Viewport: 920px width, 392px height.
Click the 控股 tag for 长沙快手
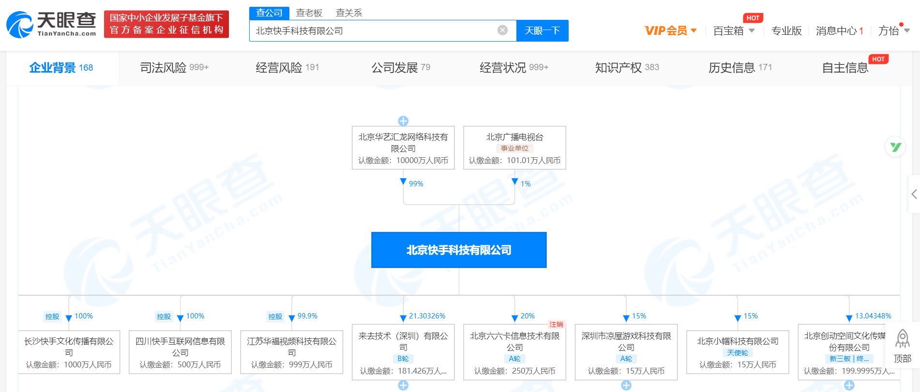click(x=52, y=317)
